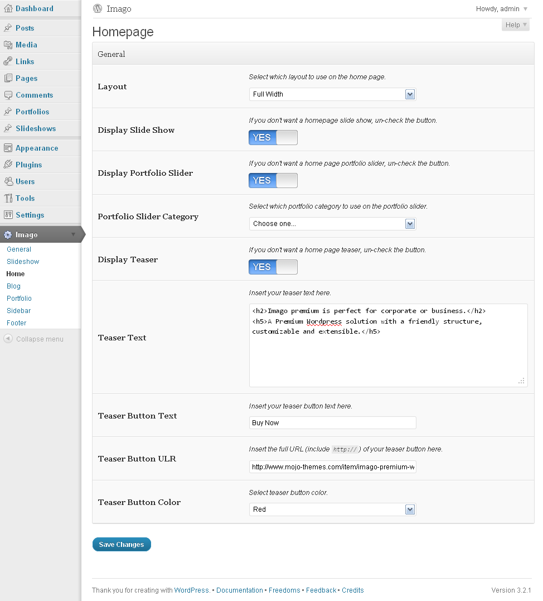
Task: Open the Feedback footer link
Action: tap(321, 590)
